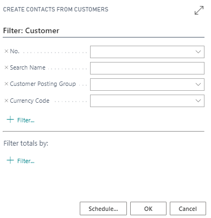Remove the Search Name filter row
The image size is (211, 218).
tap(7, 67)
